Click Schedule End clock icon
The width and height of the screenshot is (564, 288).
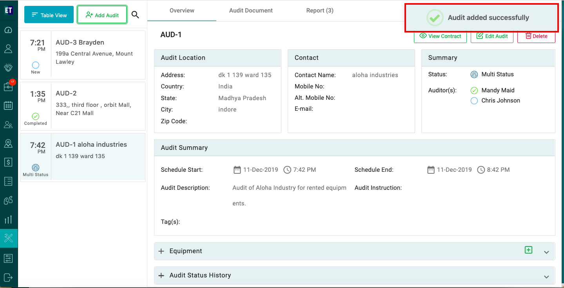(x=481, y=170)
